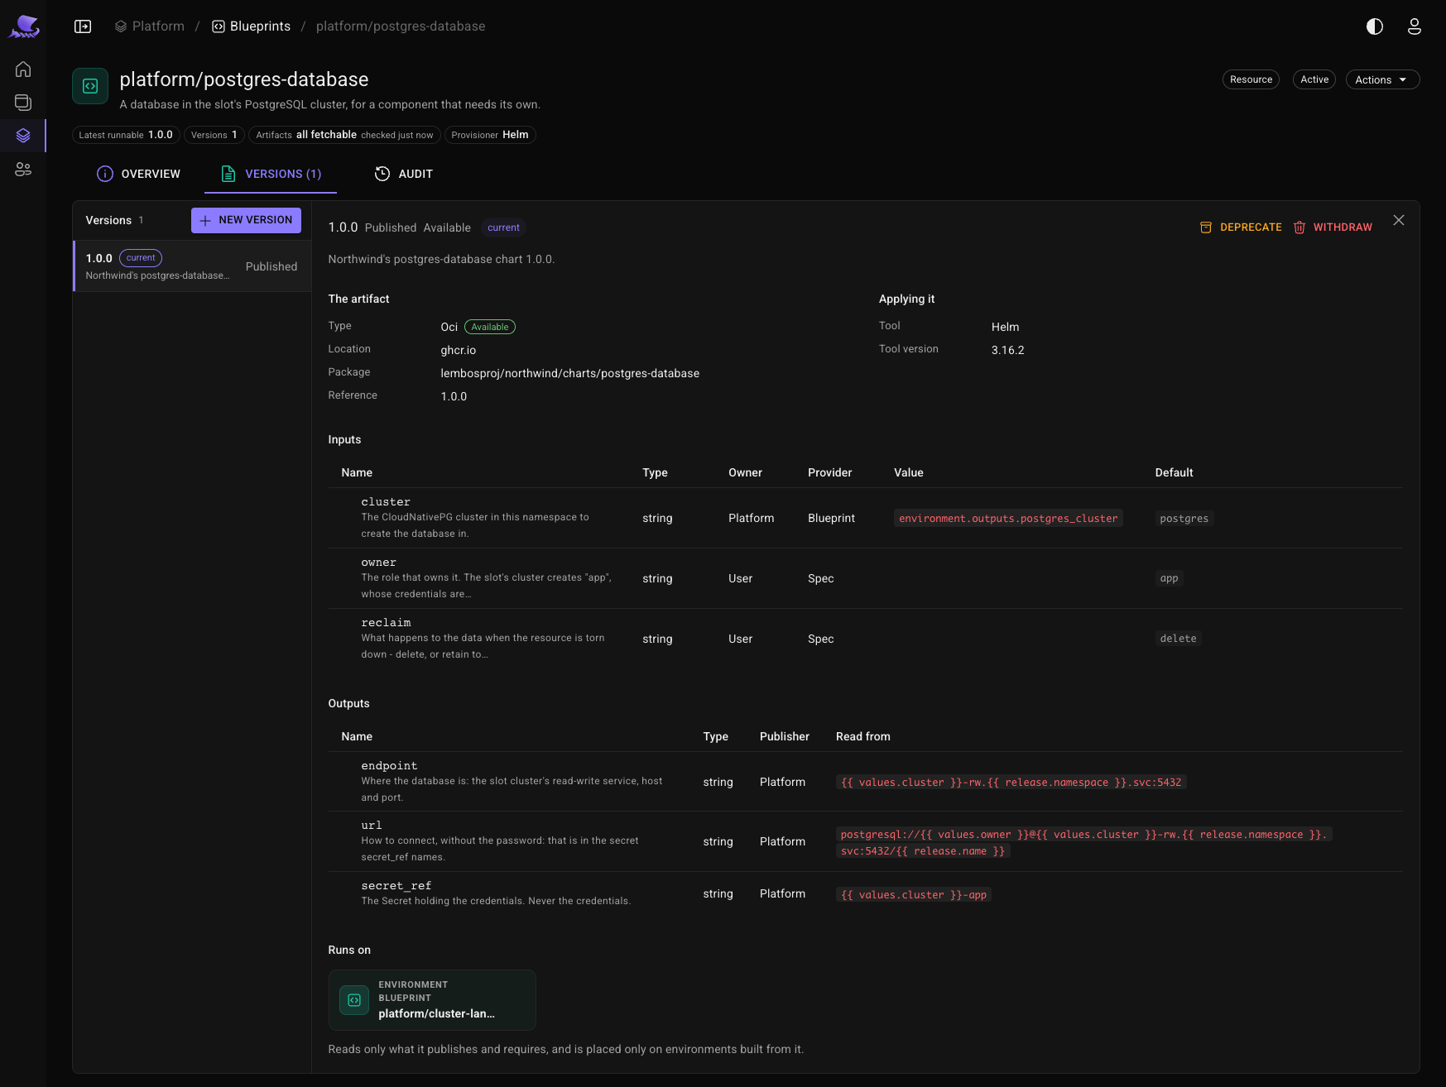Click the 'postgres' default value

click(x=1184, y=519)
